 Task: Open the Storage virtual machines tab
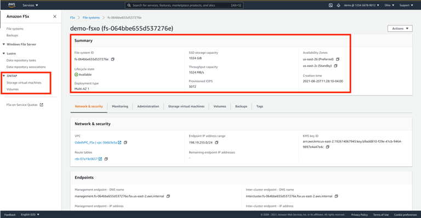186,107
